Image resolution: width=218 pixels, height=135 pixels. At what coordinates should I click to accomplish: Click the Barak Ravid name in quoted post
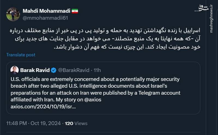point(35,70)
